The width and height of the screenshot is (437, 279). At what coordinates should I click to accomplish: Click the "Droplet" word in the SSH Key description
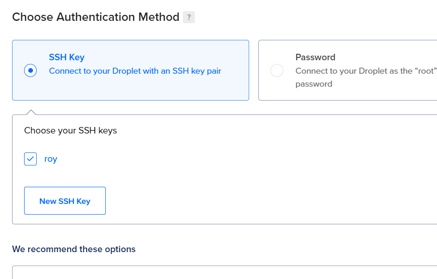[127, 71]
